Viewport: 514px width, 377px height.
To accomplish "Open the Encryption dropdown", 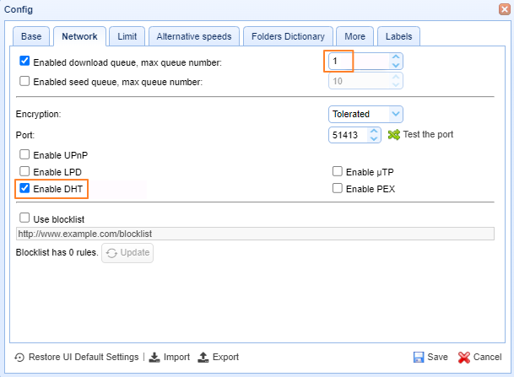I will (365, 113).
